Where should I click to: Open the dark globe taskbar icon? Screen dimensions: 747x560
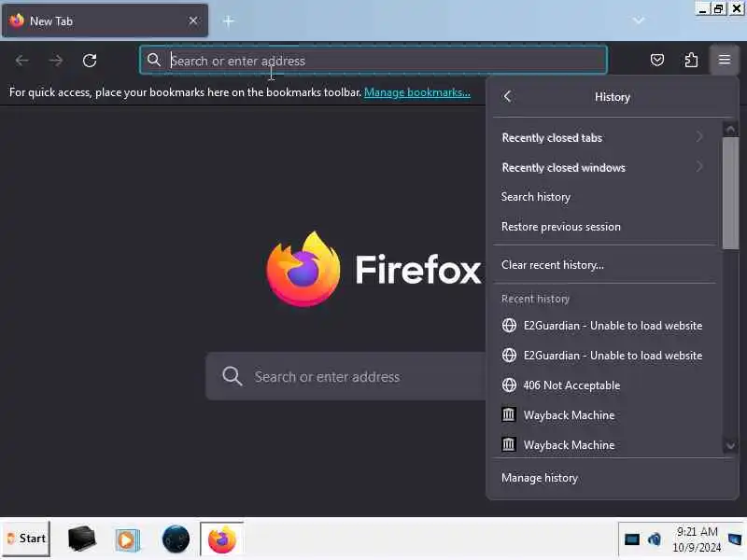[176, 539]
